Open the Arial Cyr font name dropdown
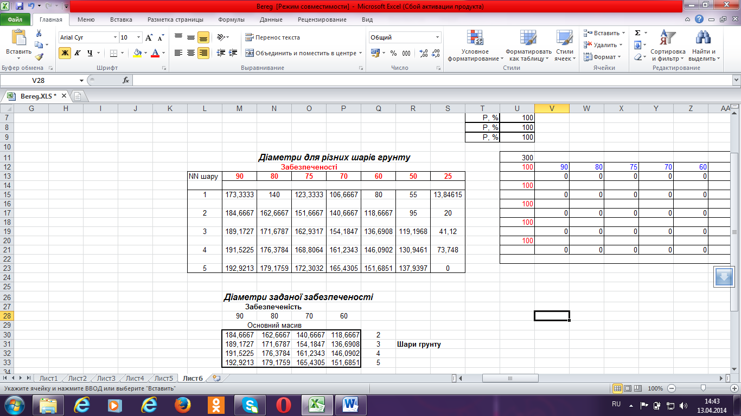Viewport: 741px width, 416px height. [115, 37]
